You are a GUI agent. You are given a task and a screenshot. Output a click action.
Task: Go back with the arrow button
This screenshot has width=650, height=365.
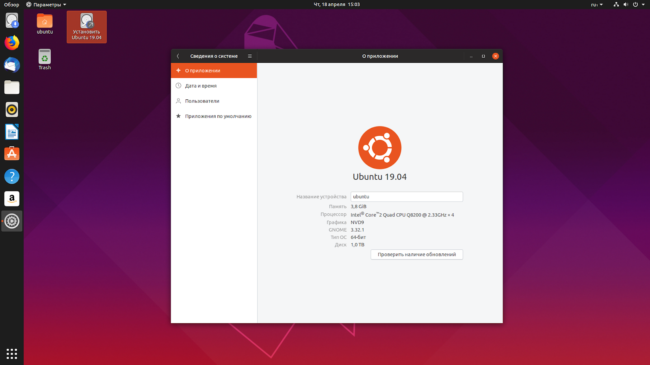pos(178,56)
